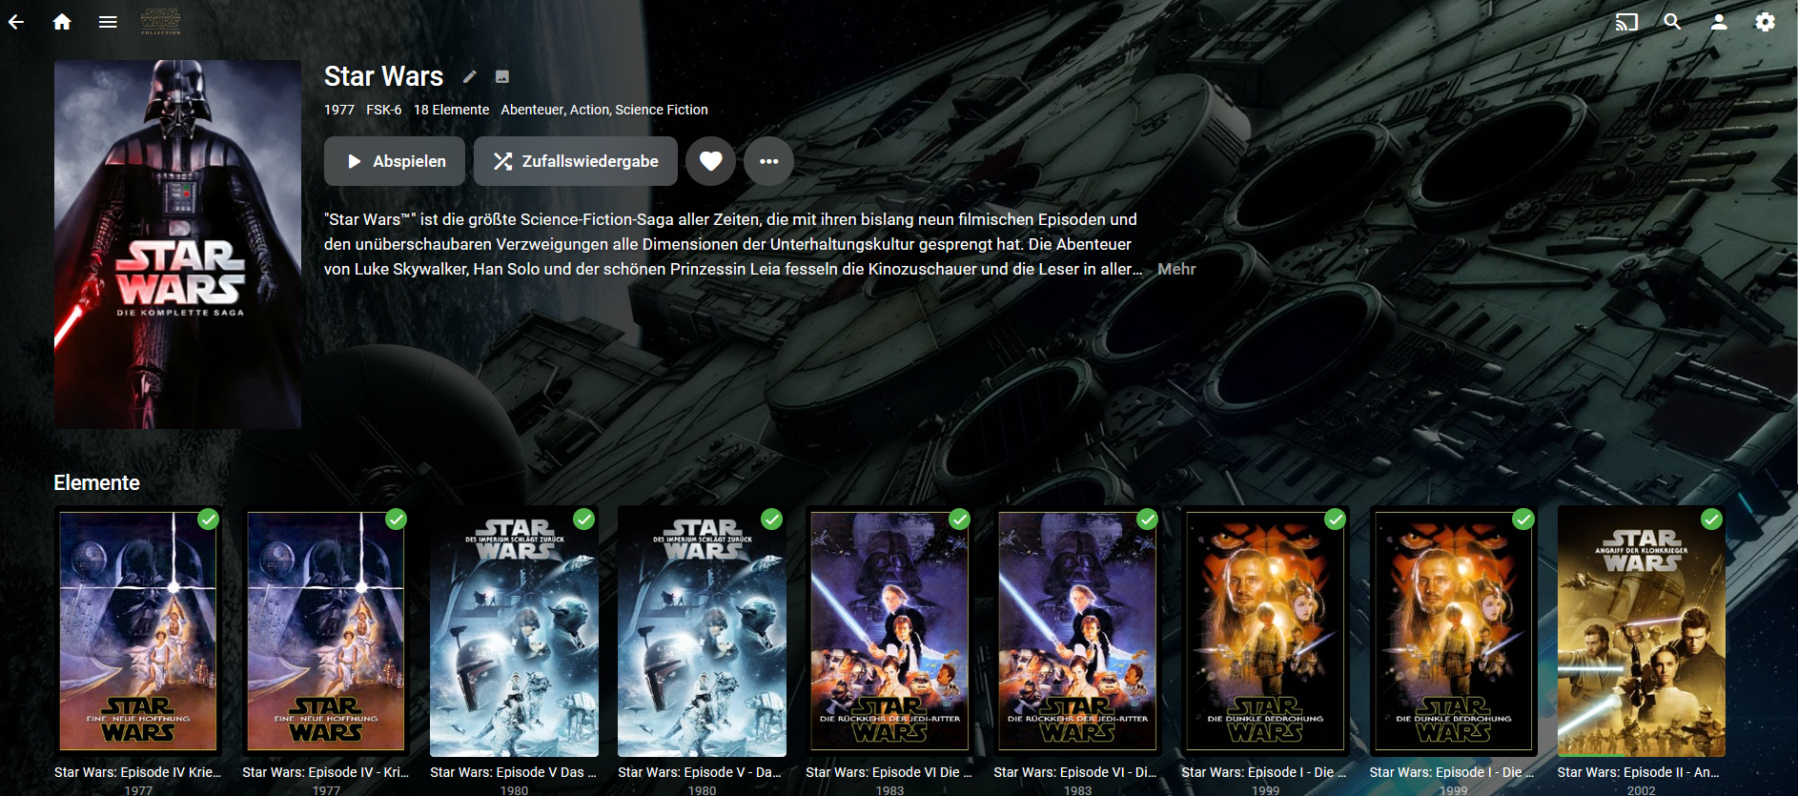Click the Star Wars collection title
This screenshot has width=1798, height=796.
(x=383, y=76)
